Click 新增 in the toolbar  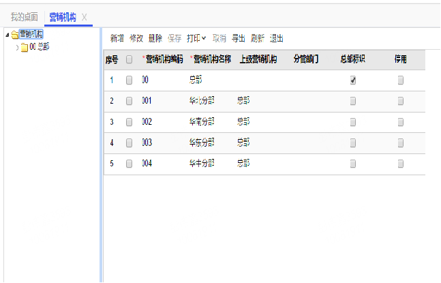(x=117, y=39)
